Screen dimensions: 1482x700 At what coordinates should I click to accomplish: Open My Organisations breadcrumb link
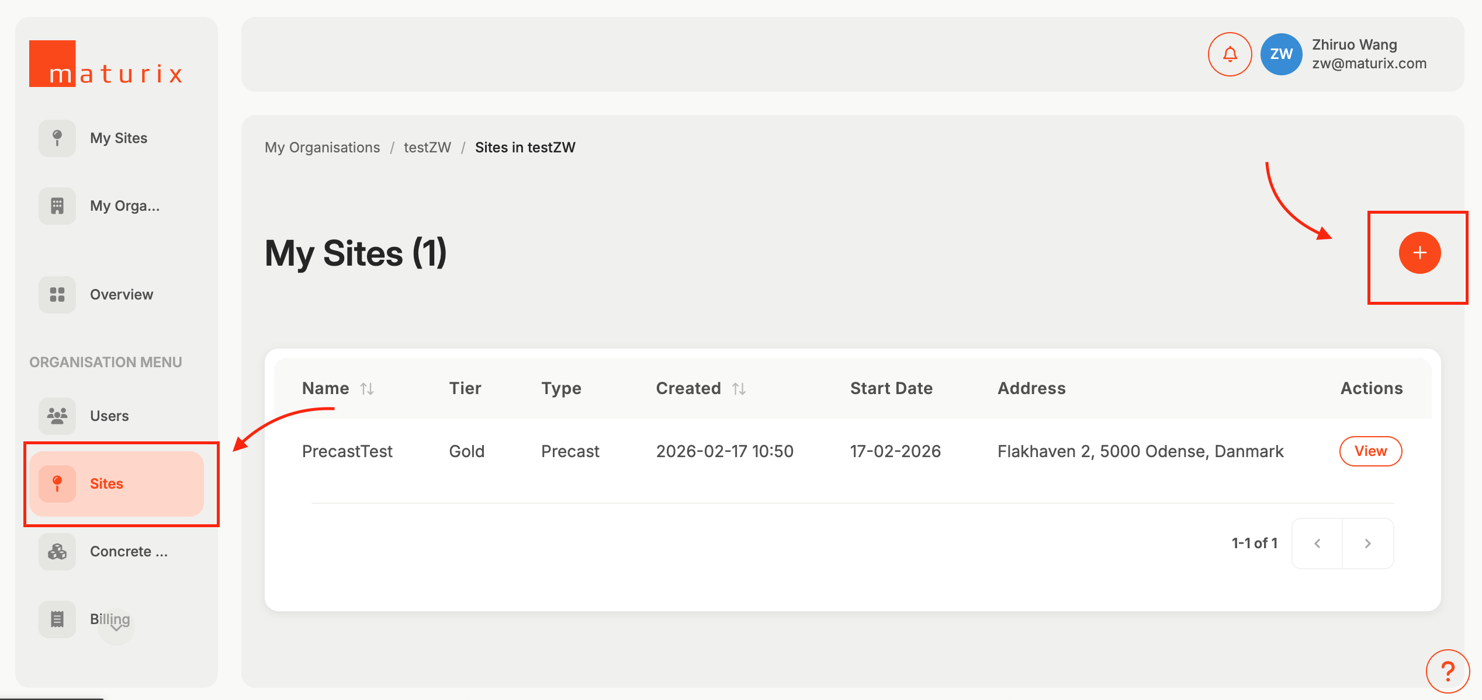coord(322,148)
